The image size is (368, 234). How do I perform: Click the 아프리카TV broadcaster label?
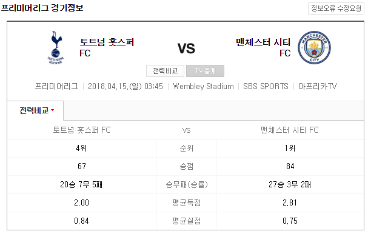point(317,86)
